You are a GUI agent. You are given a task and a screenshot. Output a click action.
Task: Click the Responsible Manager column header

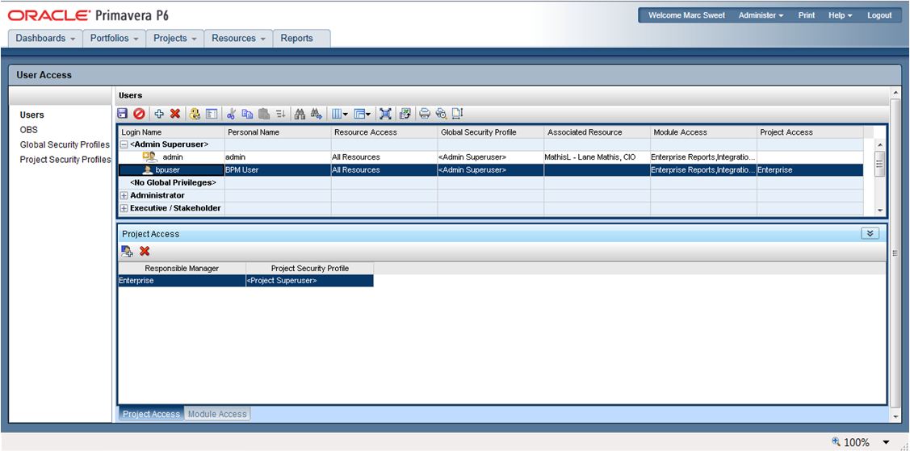[x=182, y=269]
